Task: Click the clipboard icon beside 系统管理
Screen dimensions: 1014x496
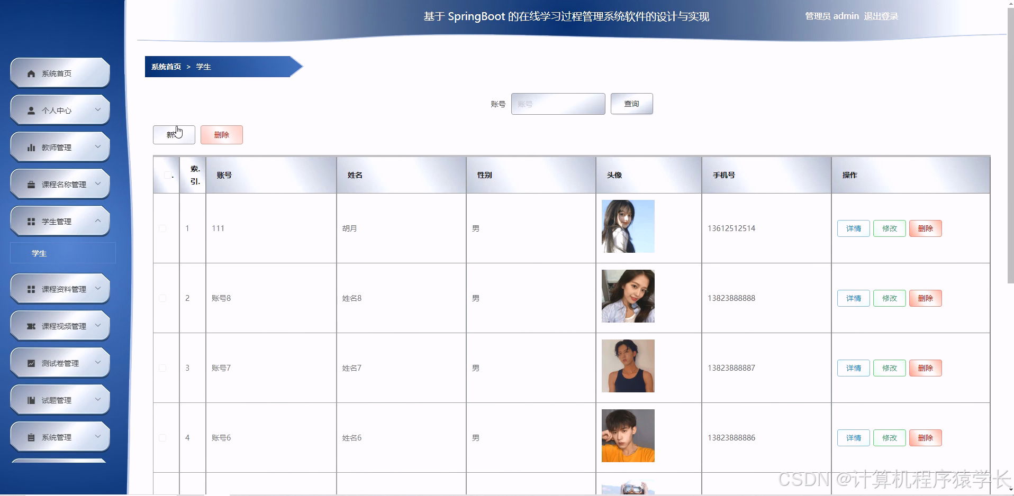Action: [x=31, y=437]
